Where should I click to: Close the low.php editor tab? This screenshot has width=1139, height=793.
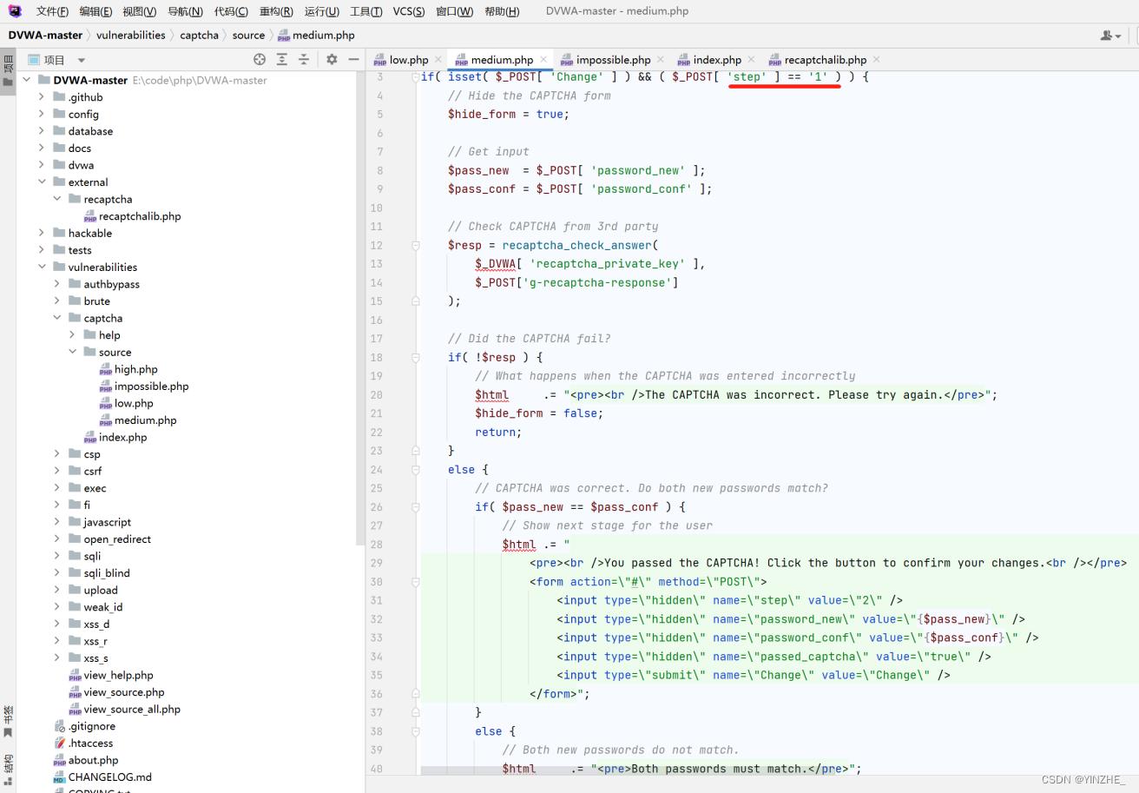[438, 60]
